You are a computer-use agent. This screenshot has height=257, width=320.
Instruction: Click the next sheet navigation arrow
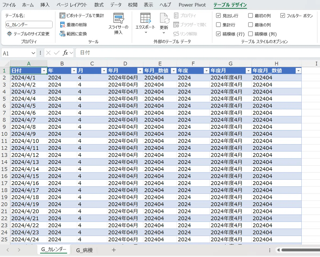[x=19, y=250]
